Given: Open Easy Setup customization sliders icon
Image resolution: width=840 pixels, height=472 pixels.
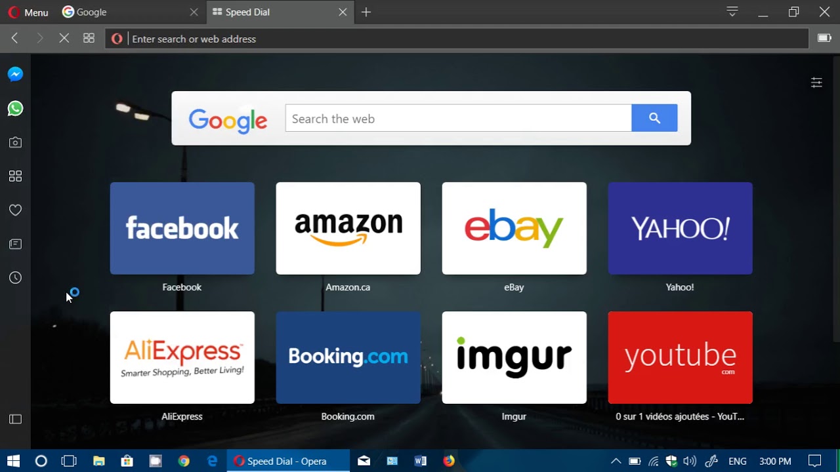Looking at the screenshot, I should (x=816, y=83).
